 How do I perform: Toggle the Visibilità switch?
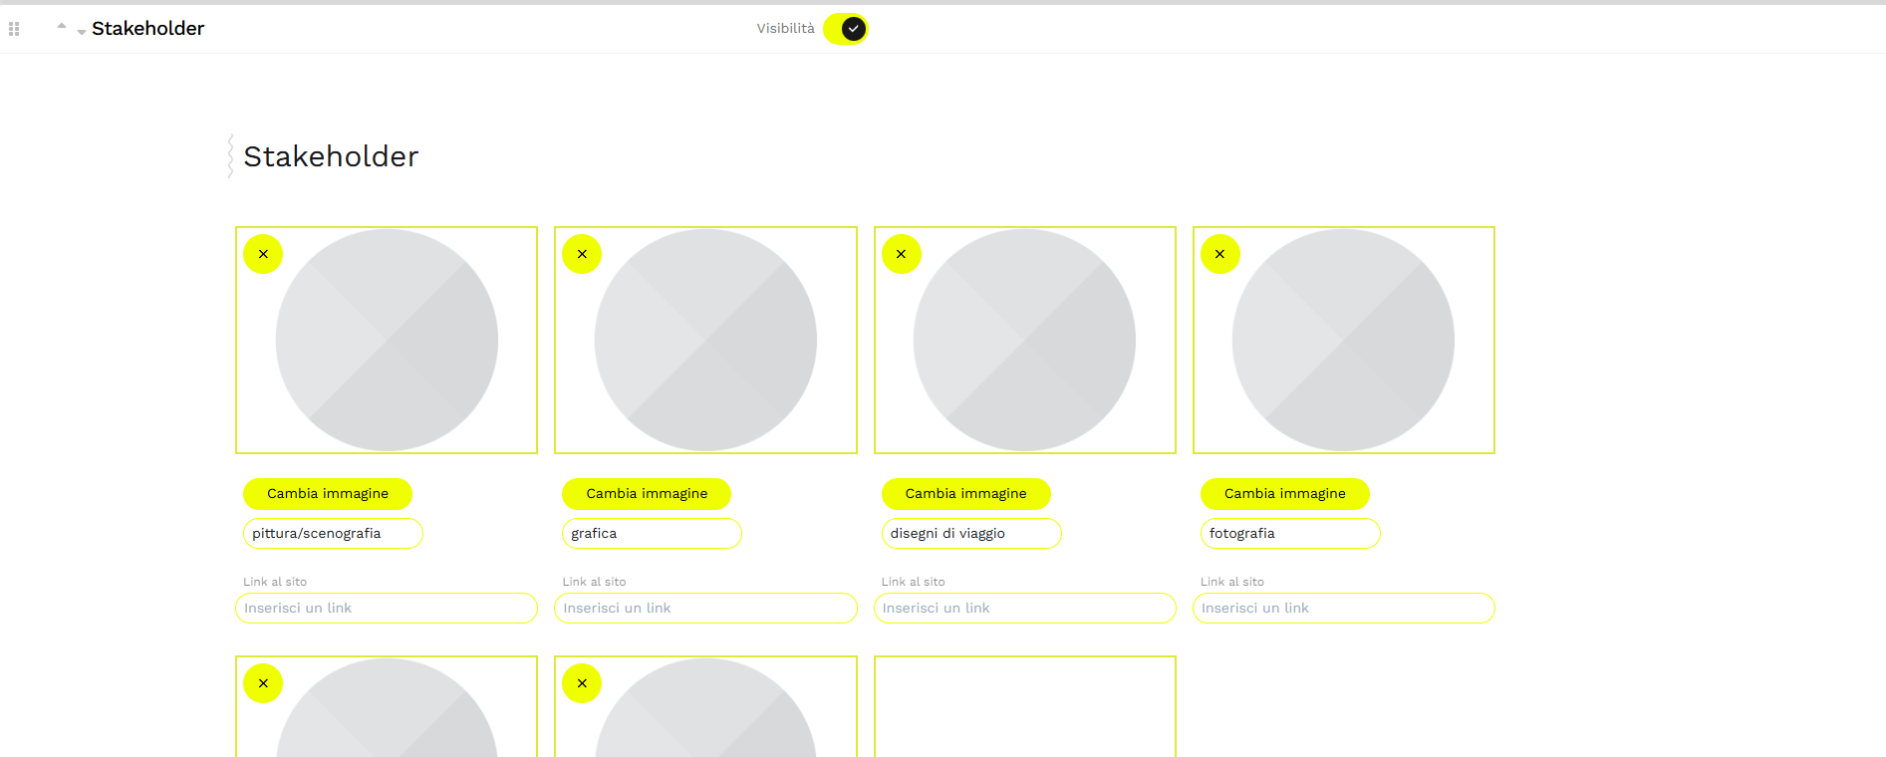(846, 29)
